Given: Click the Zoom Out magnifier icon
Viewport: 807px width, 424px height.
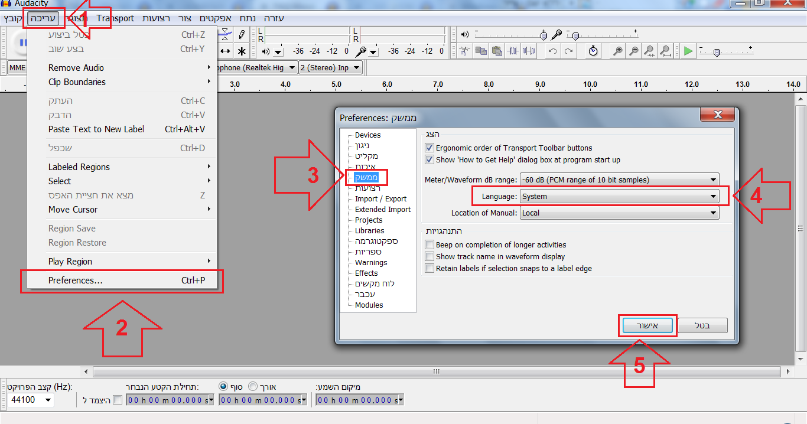Looking at the screenshot, I should [633, 51].
